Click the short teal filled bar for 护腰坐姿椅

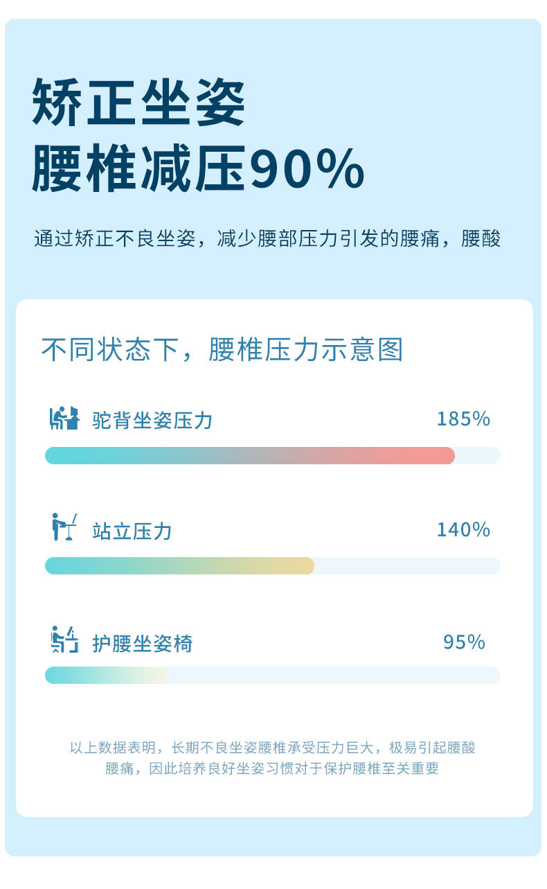[x=105, y=676]
